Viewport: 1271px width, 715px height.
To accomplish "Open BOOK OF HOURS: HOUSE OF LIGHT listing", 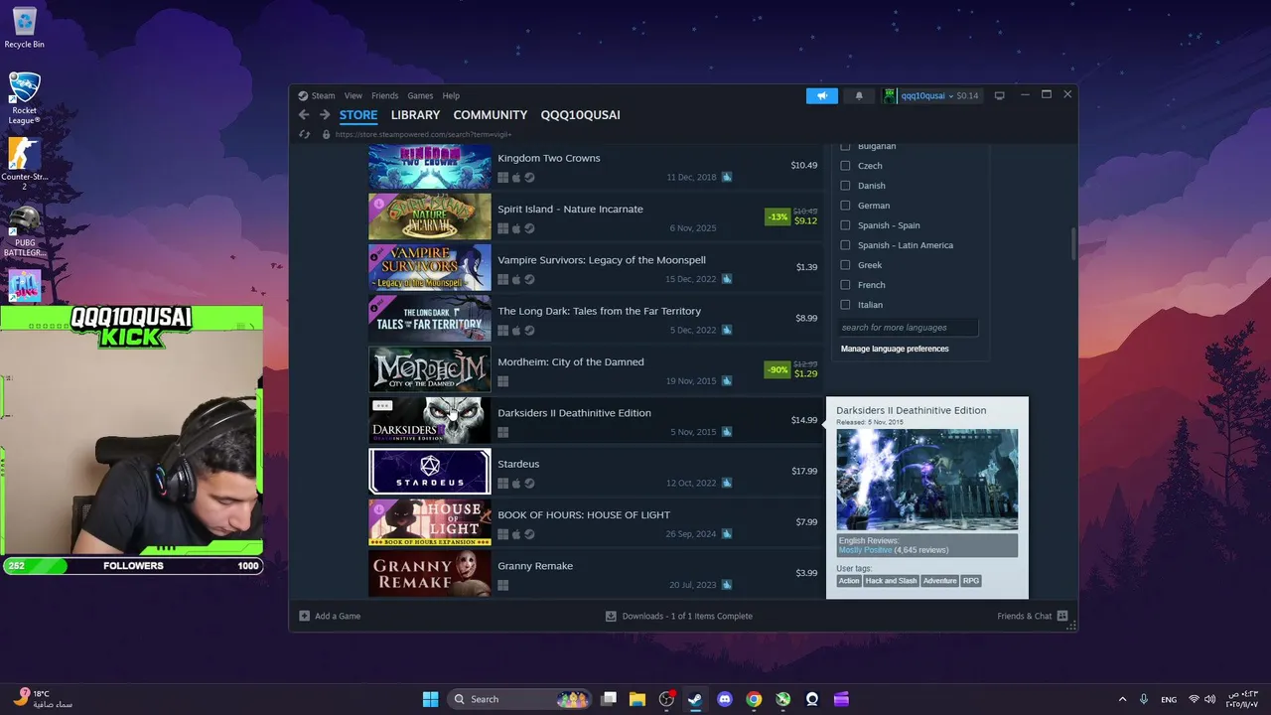I will pos(596,522).
